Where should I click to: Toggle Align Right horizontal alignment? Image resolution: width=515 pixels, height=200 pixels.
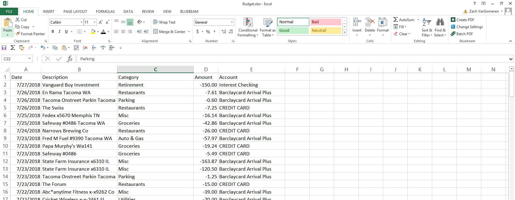[130, 31]
